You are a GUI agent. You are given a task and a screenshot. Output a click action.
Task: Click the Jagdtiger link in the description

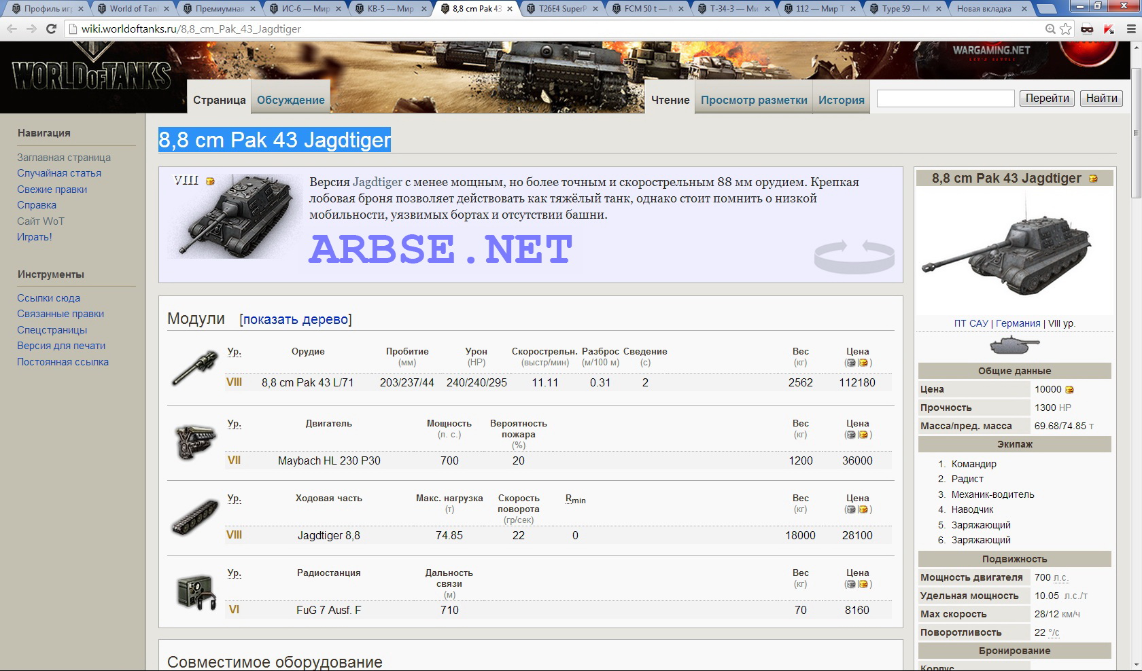point(377,182)
